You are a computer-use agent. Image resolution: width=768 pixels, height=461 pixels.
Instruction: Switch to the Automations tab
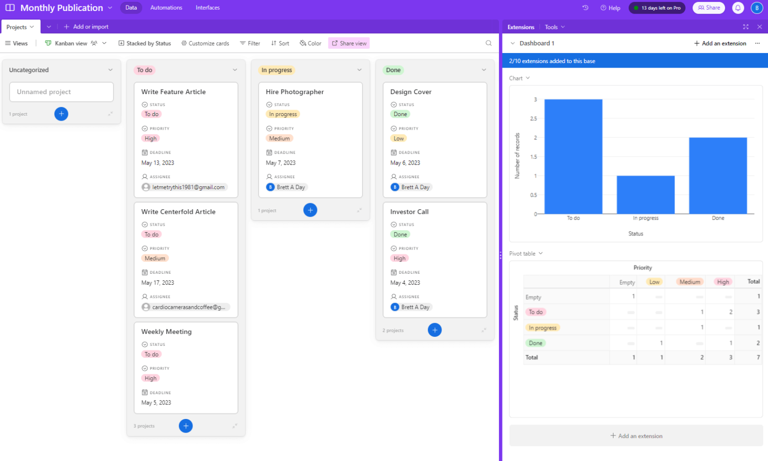pos(165,8)
